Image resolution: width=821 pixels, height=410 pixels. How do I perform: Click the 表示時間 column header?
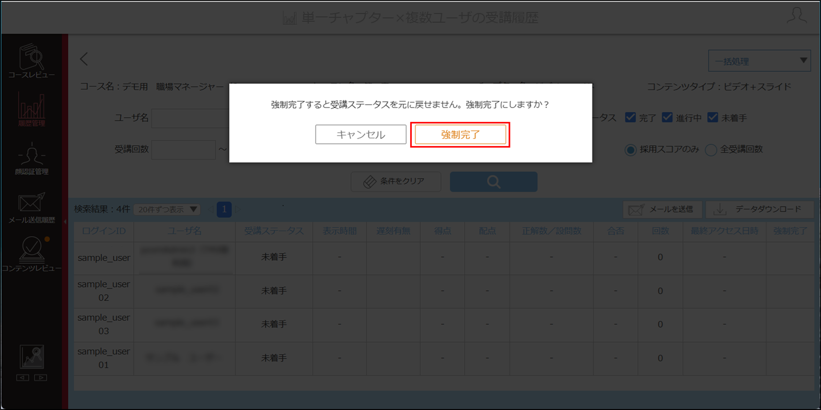pos(340,231)
